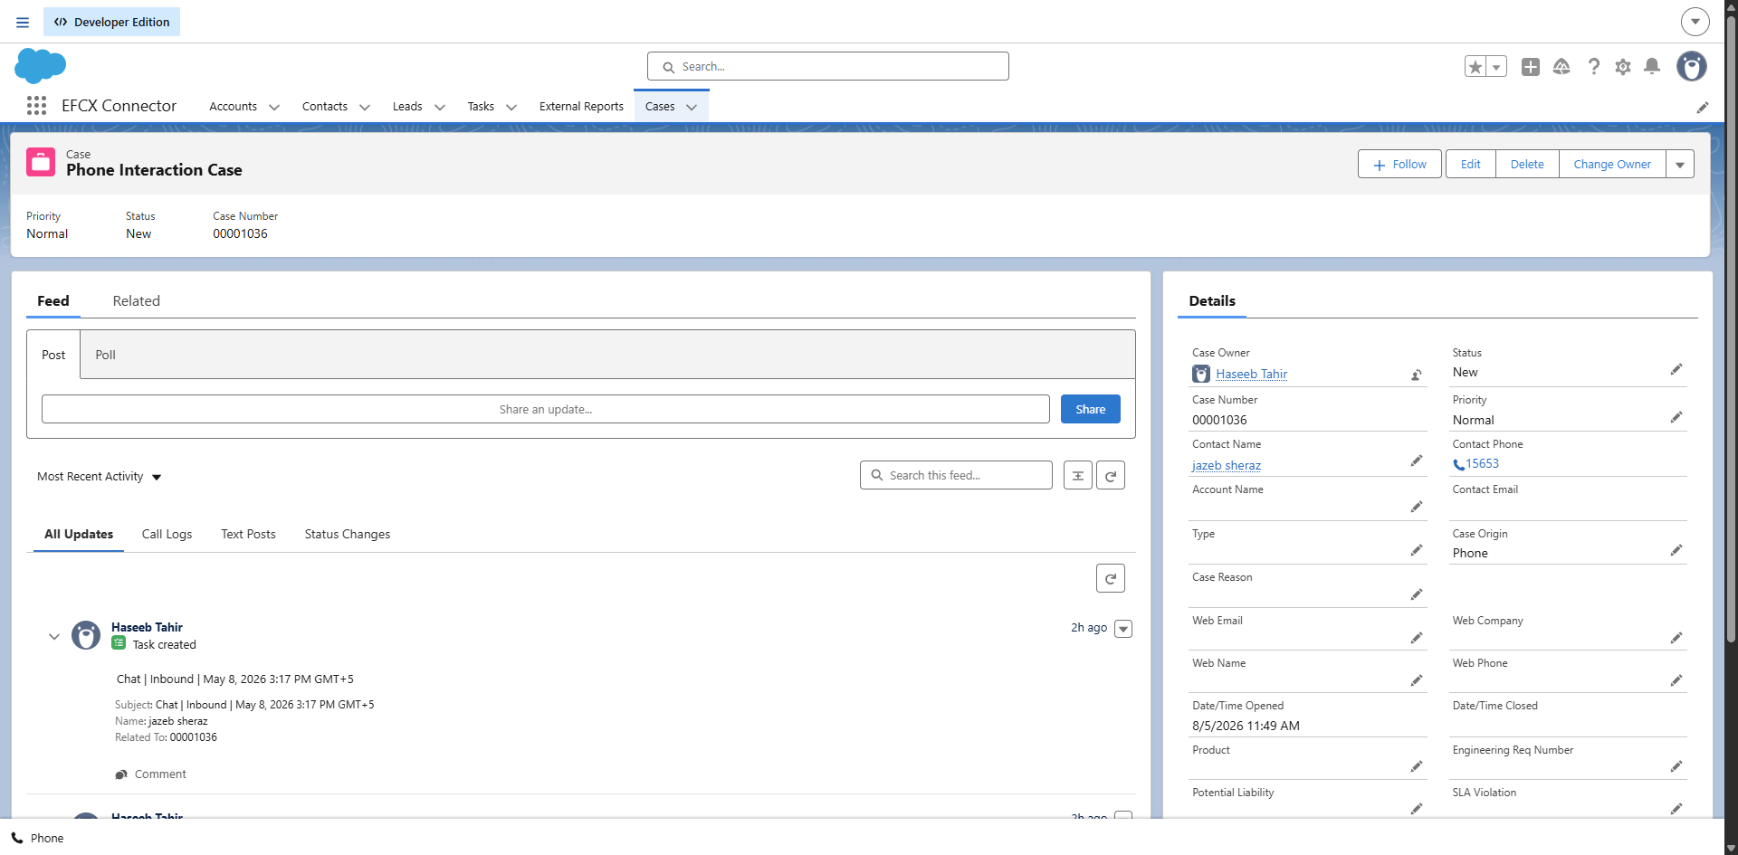This screenshot has height=855, width=1738.
Task: Click the navigation bar edit pencil
Action: tap(1703, 107)
